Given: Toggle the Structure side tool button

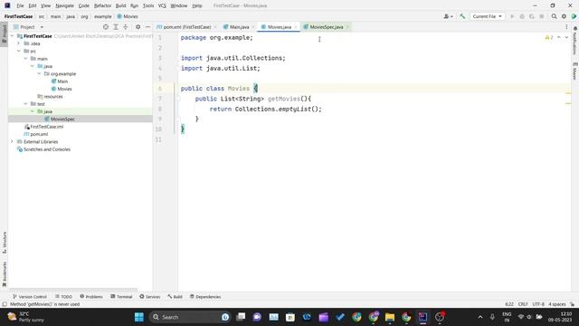Looking at the screenshot, I should click(x=4, y=243).
